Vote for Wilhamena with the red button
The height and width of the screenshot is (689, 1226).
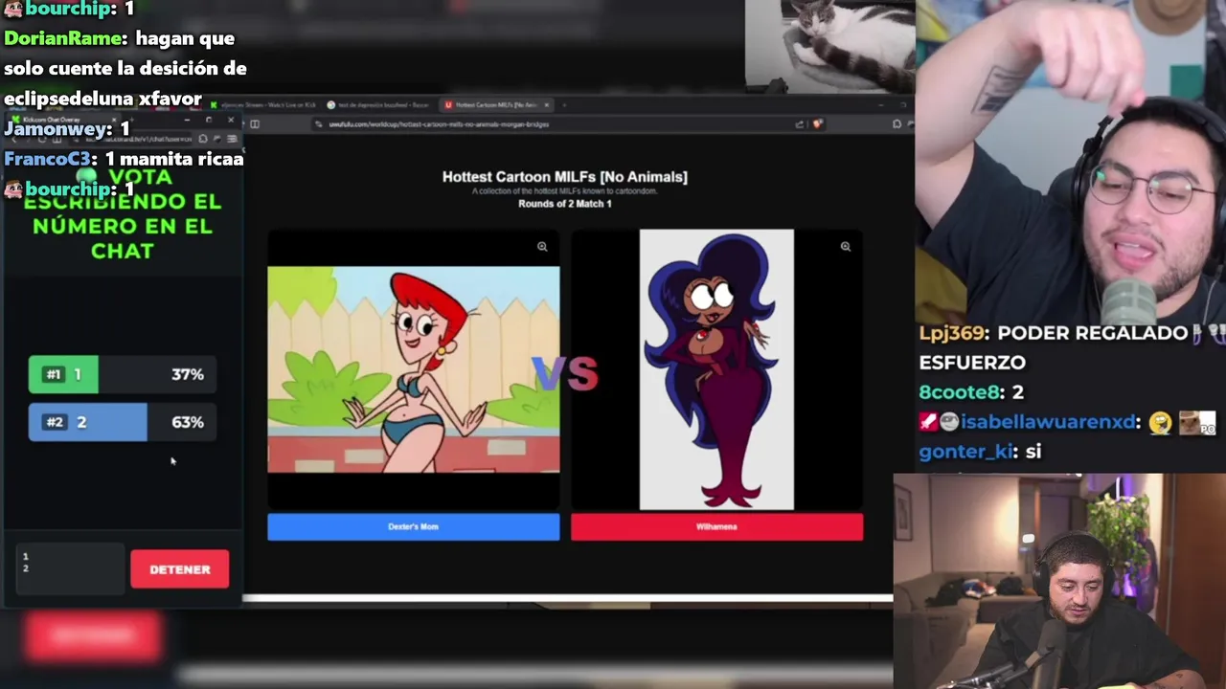click(716, 526)
